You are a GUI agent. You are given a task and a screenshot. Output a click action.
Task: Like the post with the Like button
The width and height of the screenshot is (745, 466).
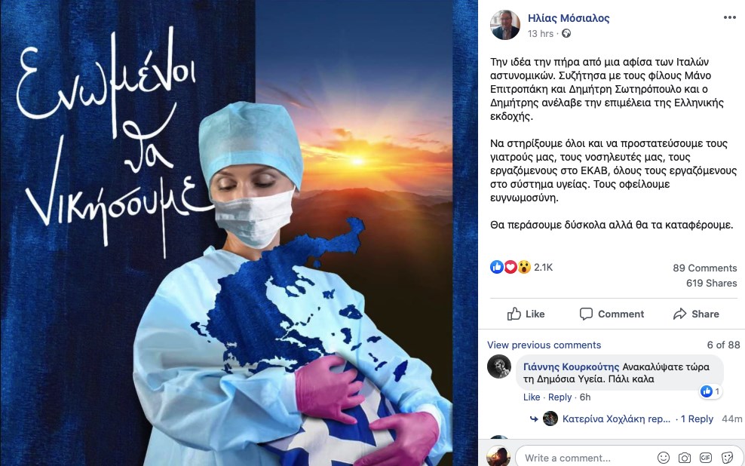[526, 314]
